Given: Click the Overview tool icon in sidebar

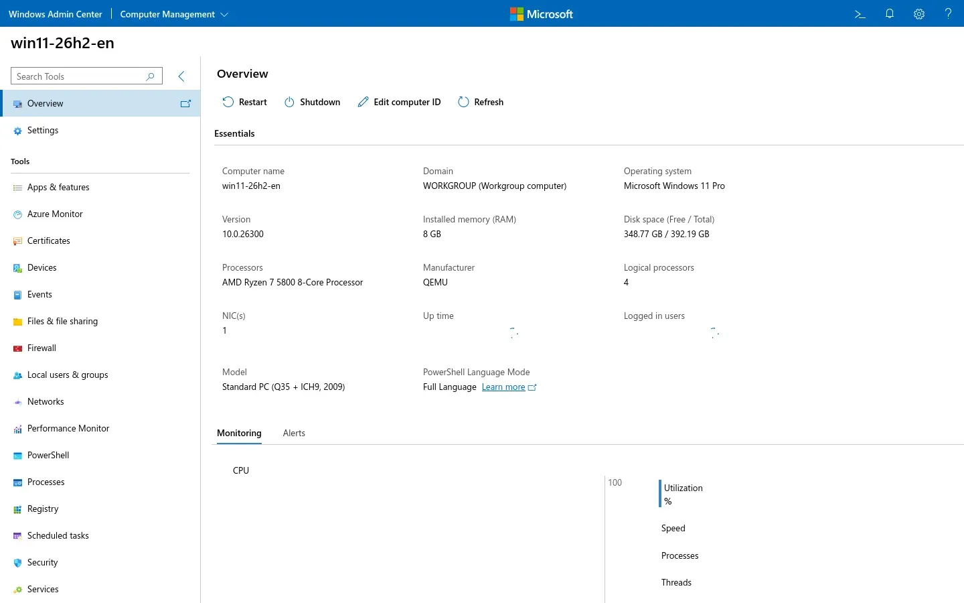Looking at the screenshot, I should tap(18, 104).
